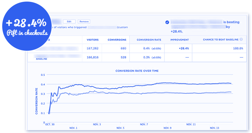Click the Conversion Rate Over Time chart title
This screenshot has width=252, height=133.
point(137,71)
